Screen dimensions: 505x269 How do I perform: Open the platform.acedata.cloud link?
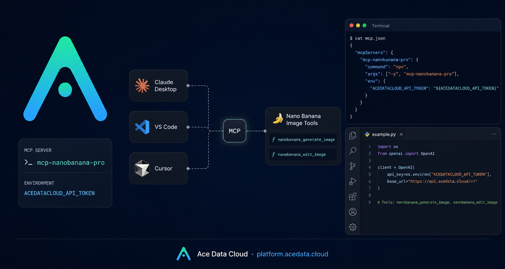point(292,254)
